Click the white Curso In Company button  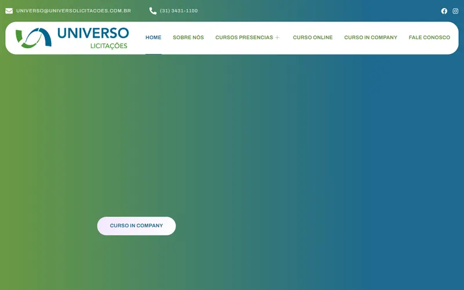click(x=136, y=226)
